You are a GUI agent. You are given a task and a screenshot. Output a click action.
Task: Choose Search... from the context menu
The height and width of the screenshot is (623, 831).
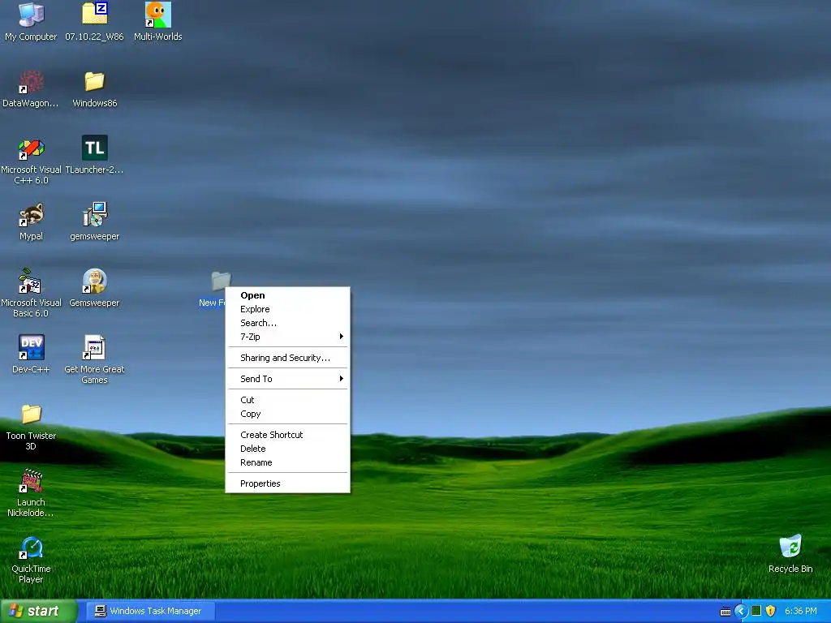288,323
